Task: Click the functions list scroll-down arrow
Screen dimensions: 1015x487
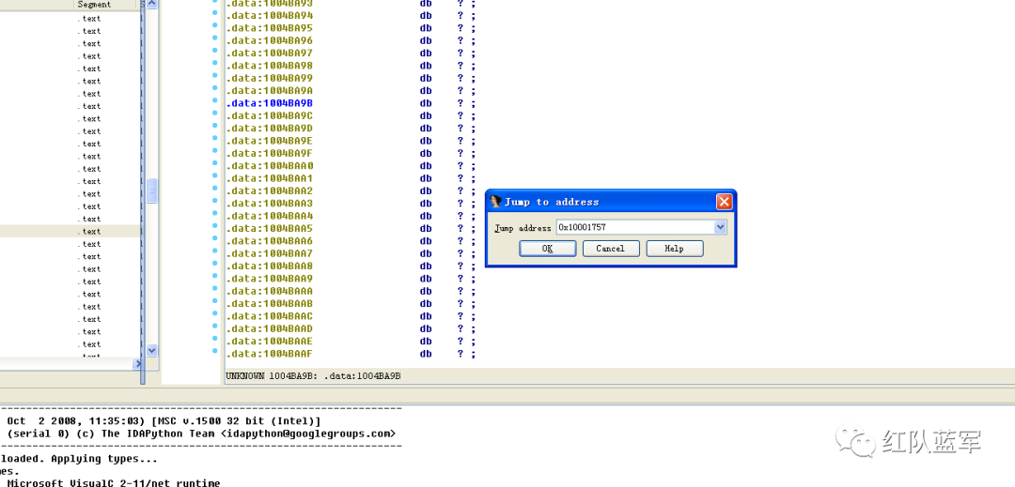Action: [151, 350]
